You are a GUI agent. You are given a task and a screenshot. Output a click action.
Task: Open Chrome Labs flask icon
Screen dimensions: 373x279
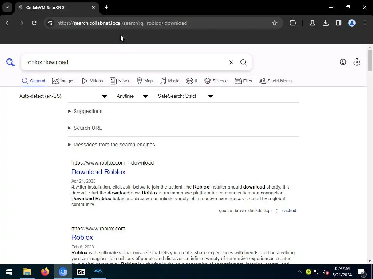click(312, 23)
